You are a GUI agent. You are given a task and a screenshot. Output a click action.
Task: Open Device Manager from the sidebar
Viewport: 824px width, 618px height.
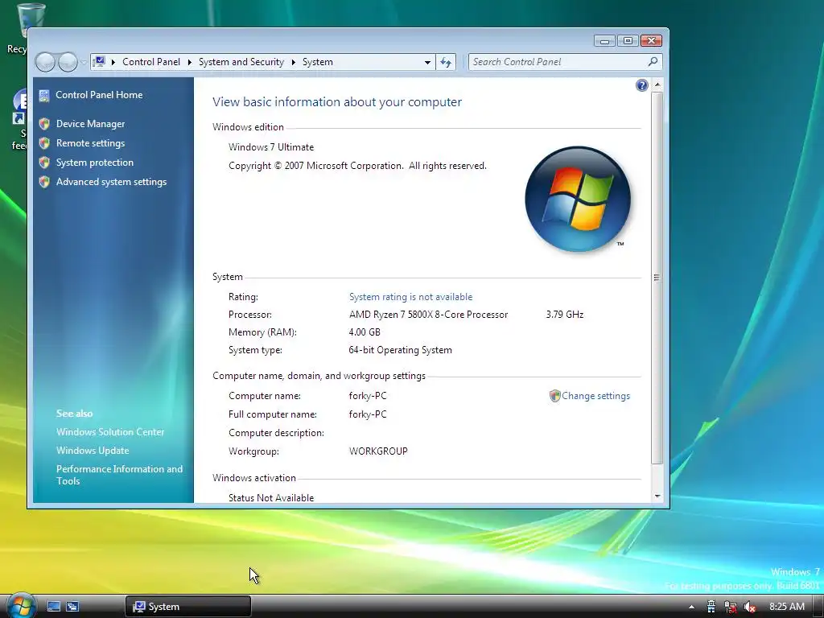90,124
